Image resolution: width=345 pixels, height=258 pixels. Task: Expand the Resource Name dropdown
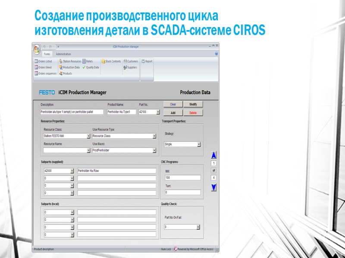click(x=88, y=150)
